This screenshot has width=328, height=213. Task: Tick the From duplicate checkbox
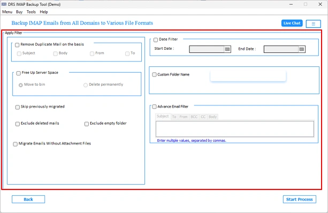click(x=92, y=54)
